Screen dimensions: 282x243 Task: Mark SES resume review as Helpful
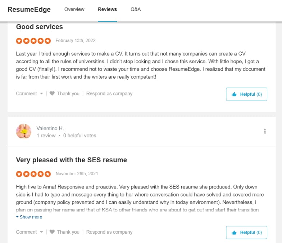(247, 233)
